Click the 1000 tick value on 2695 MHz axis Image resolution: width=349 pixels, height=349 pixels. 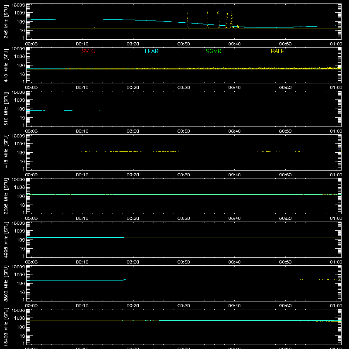point(20,188)
